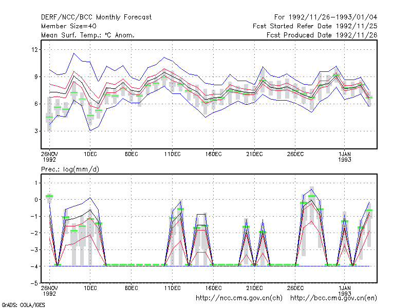Image resolution: width=411 pixels, height=308 pixels.
Task: Click the GrADS: COLA/IGES credit text
Action: point(23,305)
